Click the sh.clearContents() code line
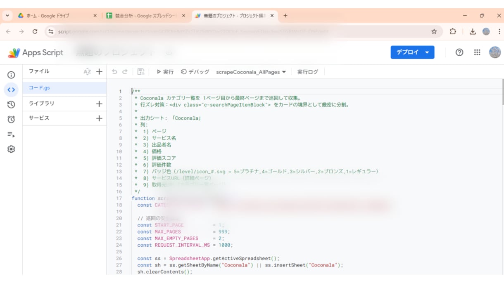 click(165, 272)
